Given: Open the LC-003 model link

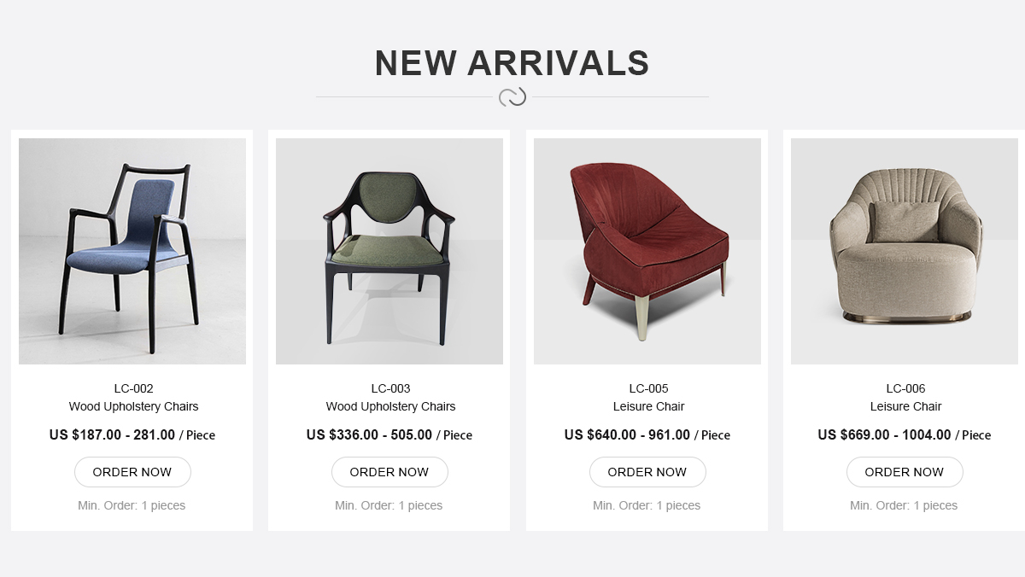Looking at the screenshot, I should tap(390, 388).
